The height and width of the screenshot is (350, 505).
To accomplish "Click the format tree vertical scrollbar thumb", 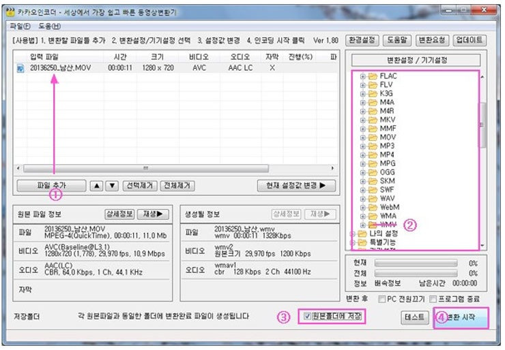I will click(x=482, y=125).
